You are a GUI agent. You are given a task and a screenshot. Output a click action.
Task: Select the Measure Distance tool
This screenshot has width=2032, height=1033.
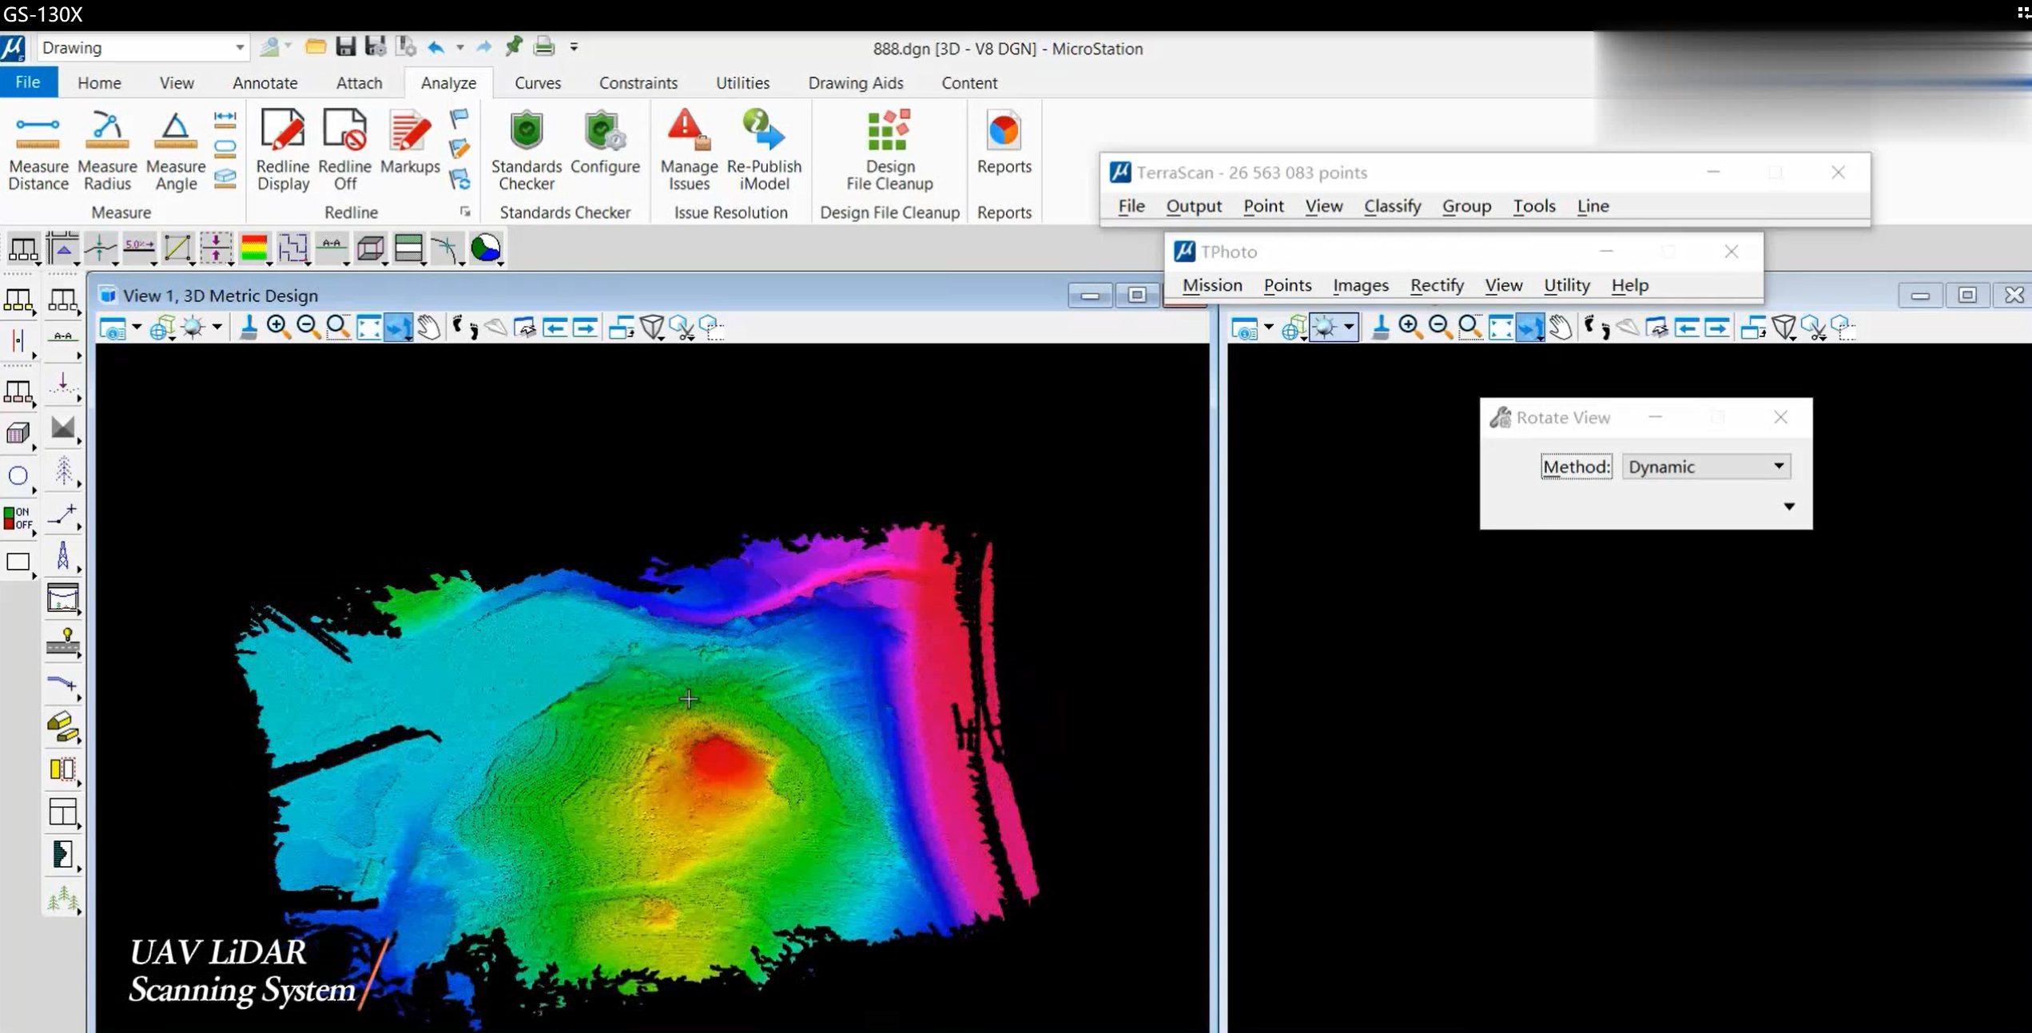point(38,150)
